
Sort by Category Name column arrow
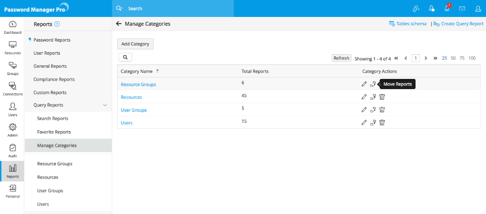tap(157, 71)
